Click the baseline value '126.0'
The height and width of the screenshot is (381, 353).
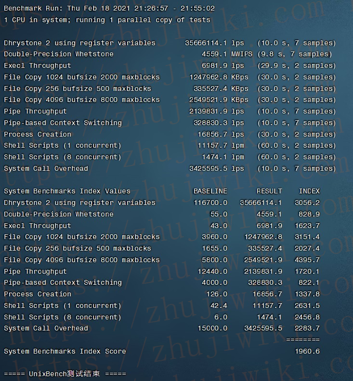(x=217, y=294)
